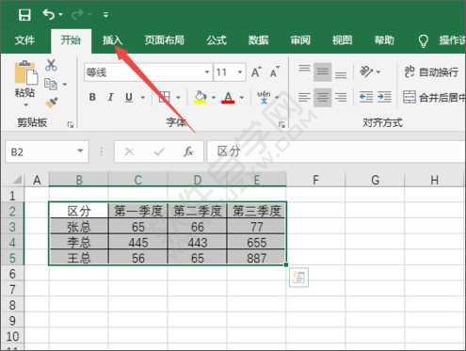
Task: Increase the indent level
Action: point(384,98)
